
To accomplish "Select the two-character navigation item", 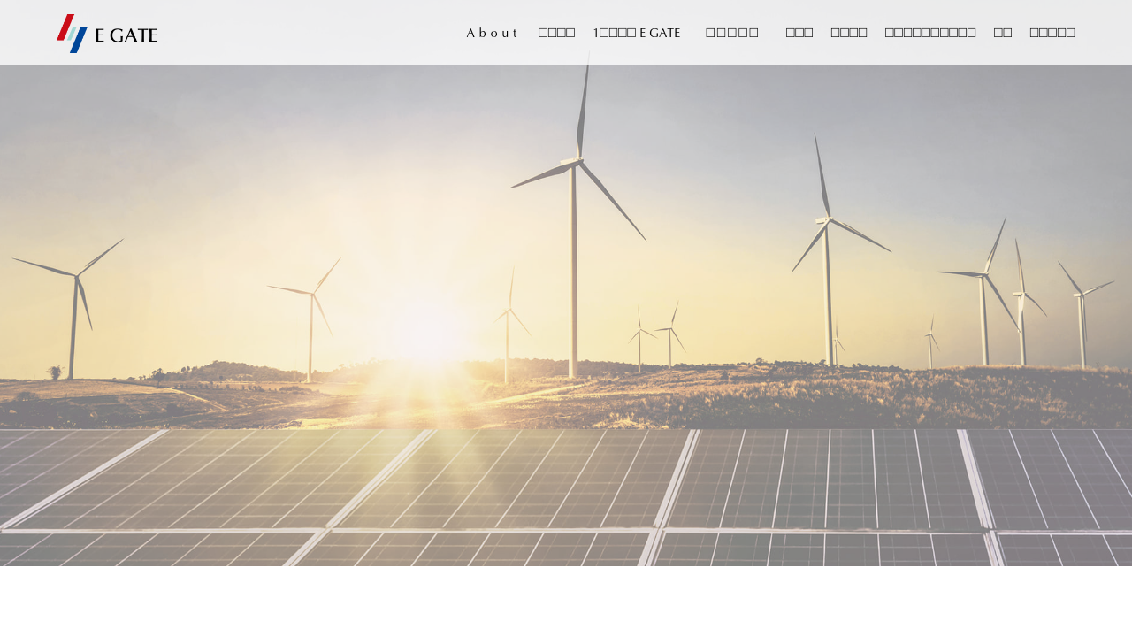I will [x=1002, y=33].
